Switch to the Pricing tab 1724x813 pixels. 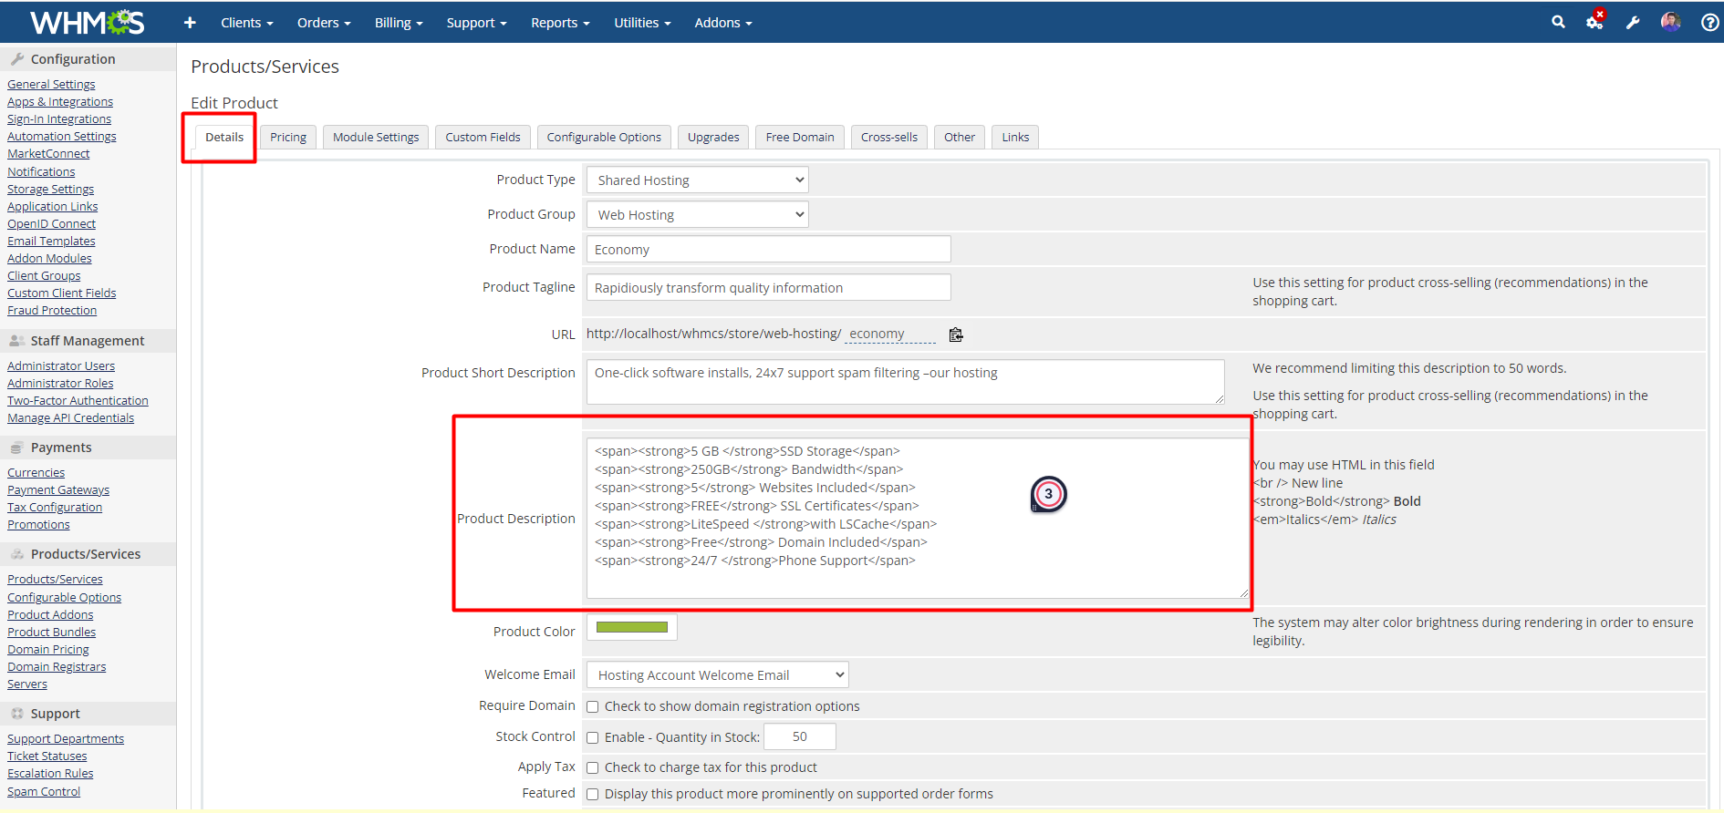pyautogui.click(x=288, y=138)
